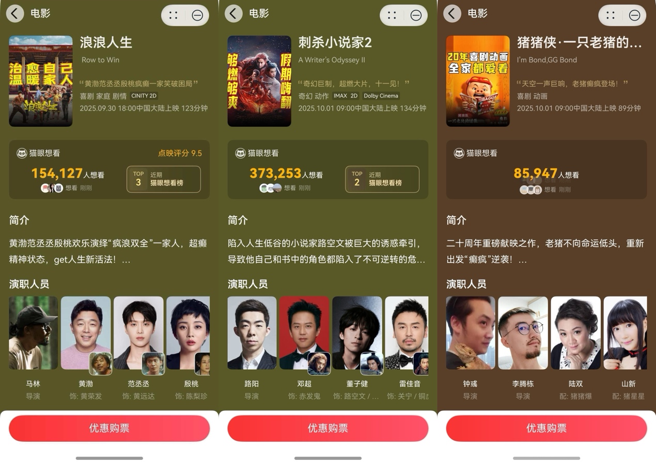Open four-dot menu on 猪猪侠 page
The height and width of the screenshot is (463, 656).
click(611, 15)
